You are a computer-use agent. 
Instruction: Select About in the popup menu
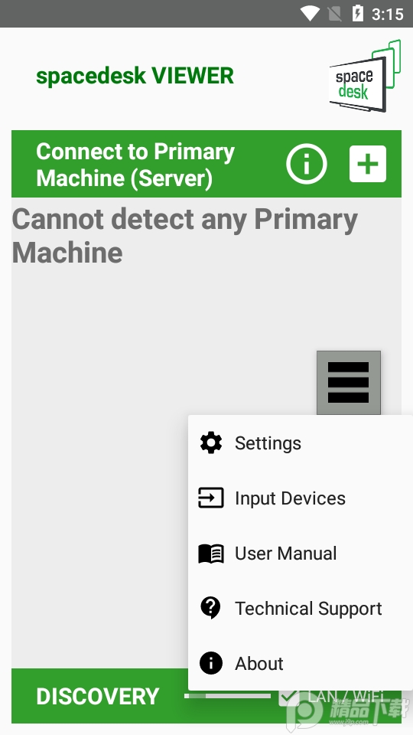point(300,663)
